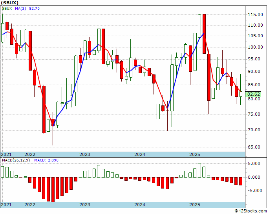The height and width of the screenshot is (214, 267).
Task: Click the 82.62 current price tag
Action: [254, 94]
